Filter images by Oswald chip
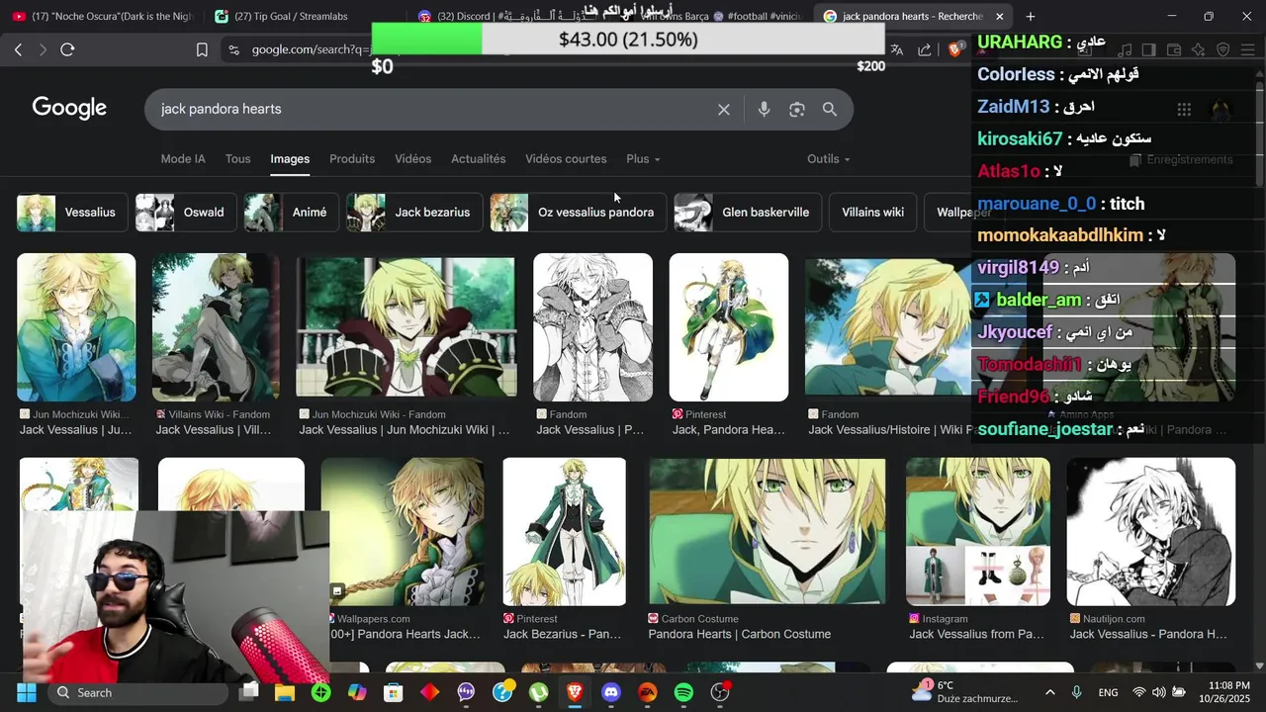The image size is (1266, 712). [x=186, y=213]
